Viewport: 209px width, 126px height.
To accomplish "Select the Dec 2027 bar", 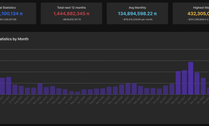I will 197,83.
